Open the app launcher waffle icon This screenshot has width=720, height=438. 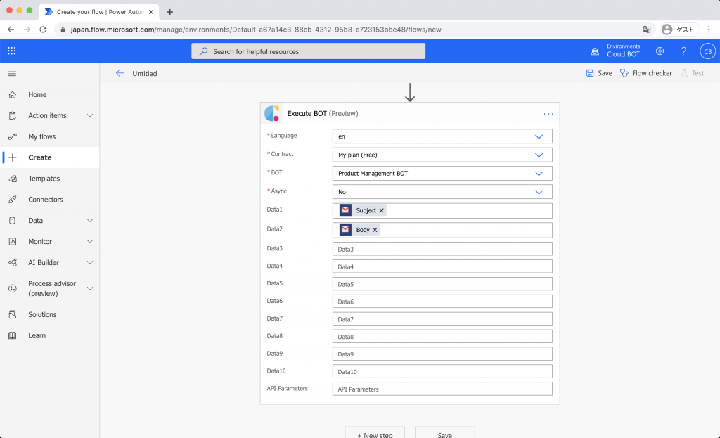(12, 51)
